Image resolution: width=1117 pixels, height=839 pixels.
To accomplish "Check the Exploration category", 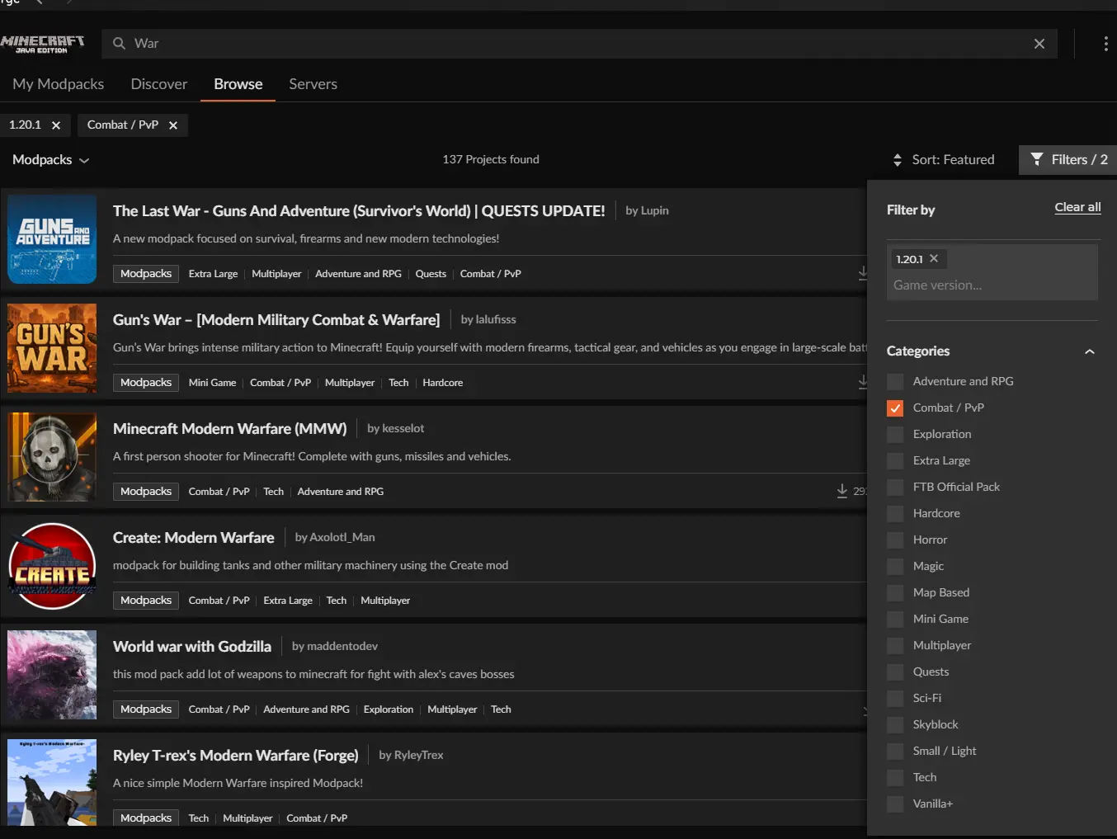I will point(895,434).
